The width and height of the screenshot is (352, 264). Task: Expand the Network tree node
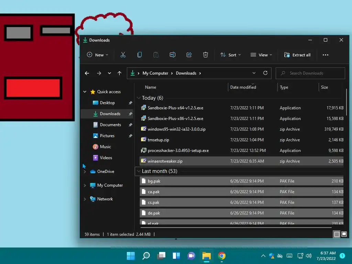point(85,199)
